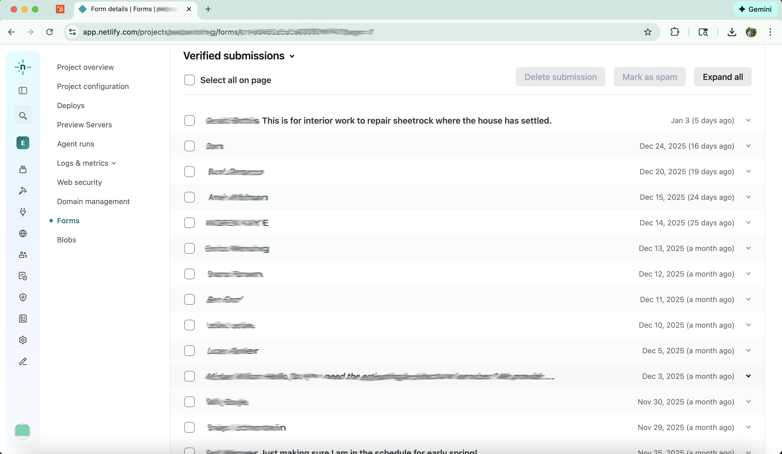The image size is (782, 454).
Task: Expand the Dec 24 submission row
Action: pyautogui.click(x=749, y=146)
